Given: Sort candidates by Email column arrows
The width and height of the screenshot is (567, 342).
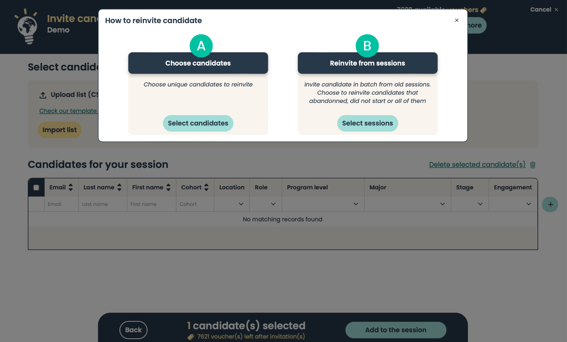Looking at the screenshot, I should point(71,187).
